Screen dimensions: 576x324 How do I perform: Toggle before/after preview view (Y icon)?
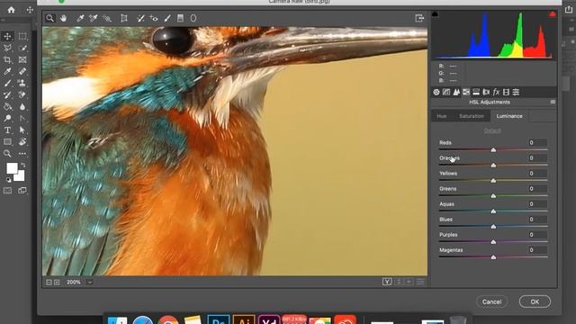click(387, 282)
